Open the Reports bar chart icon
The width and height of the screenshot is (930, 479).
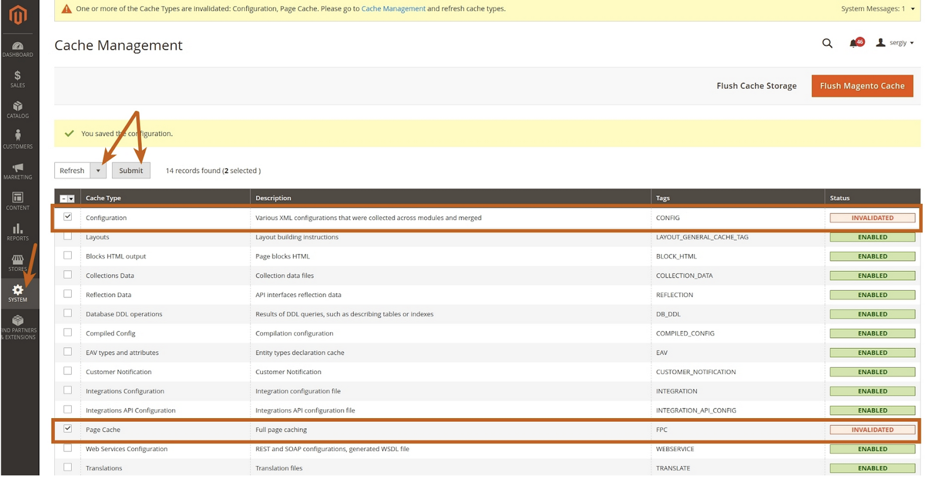pyautogui.click(x=17, y=228)
